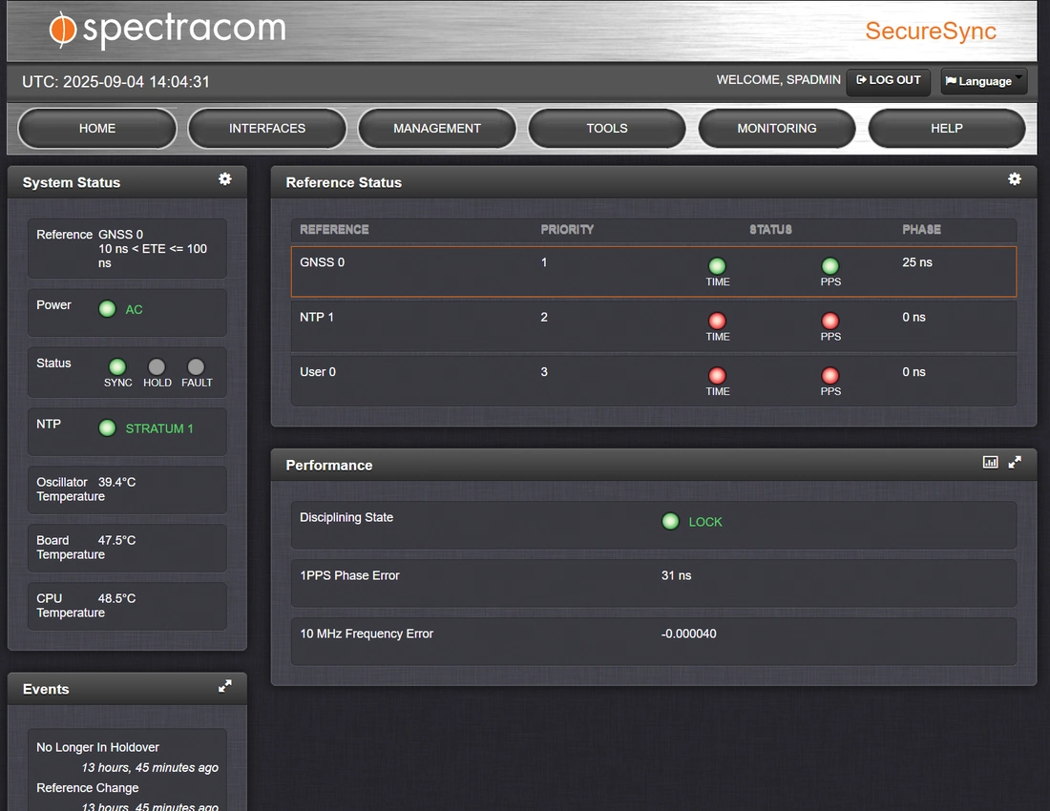Select the NTP 1 reference row

point(654,326)
